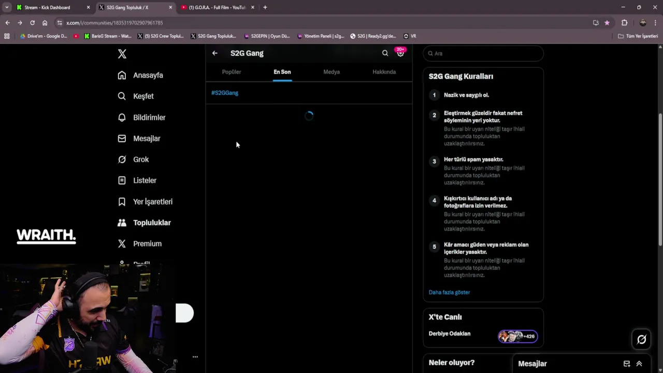Go to browser home page
663x373 pixels.
tap(45, 23)
